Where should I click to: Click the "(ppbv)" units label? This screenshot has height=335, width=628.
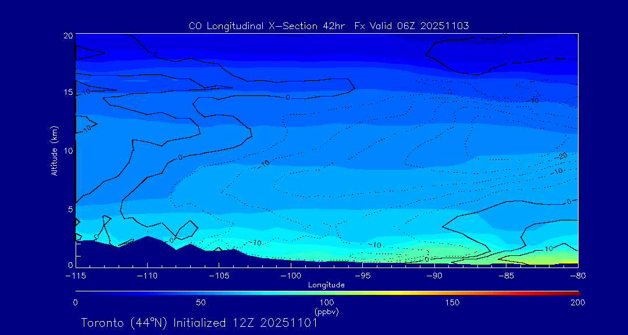pos(326,312)
